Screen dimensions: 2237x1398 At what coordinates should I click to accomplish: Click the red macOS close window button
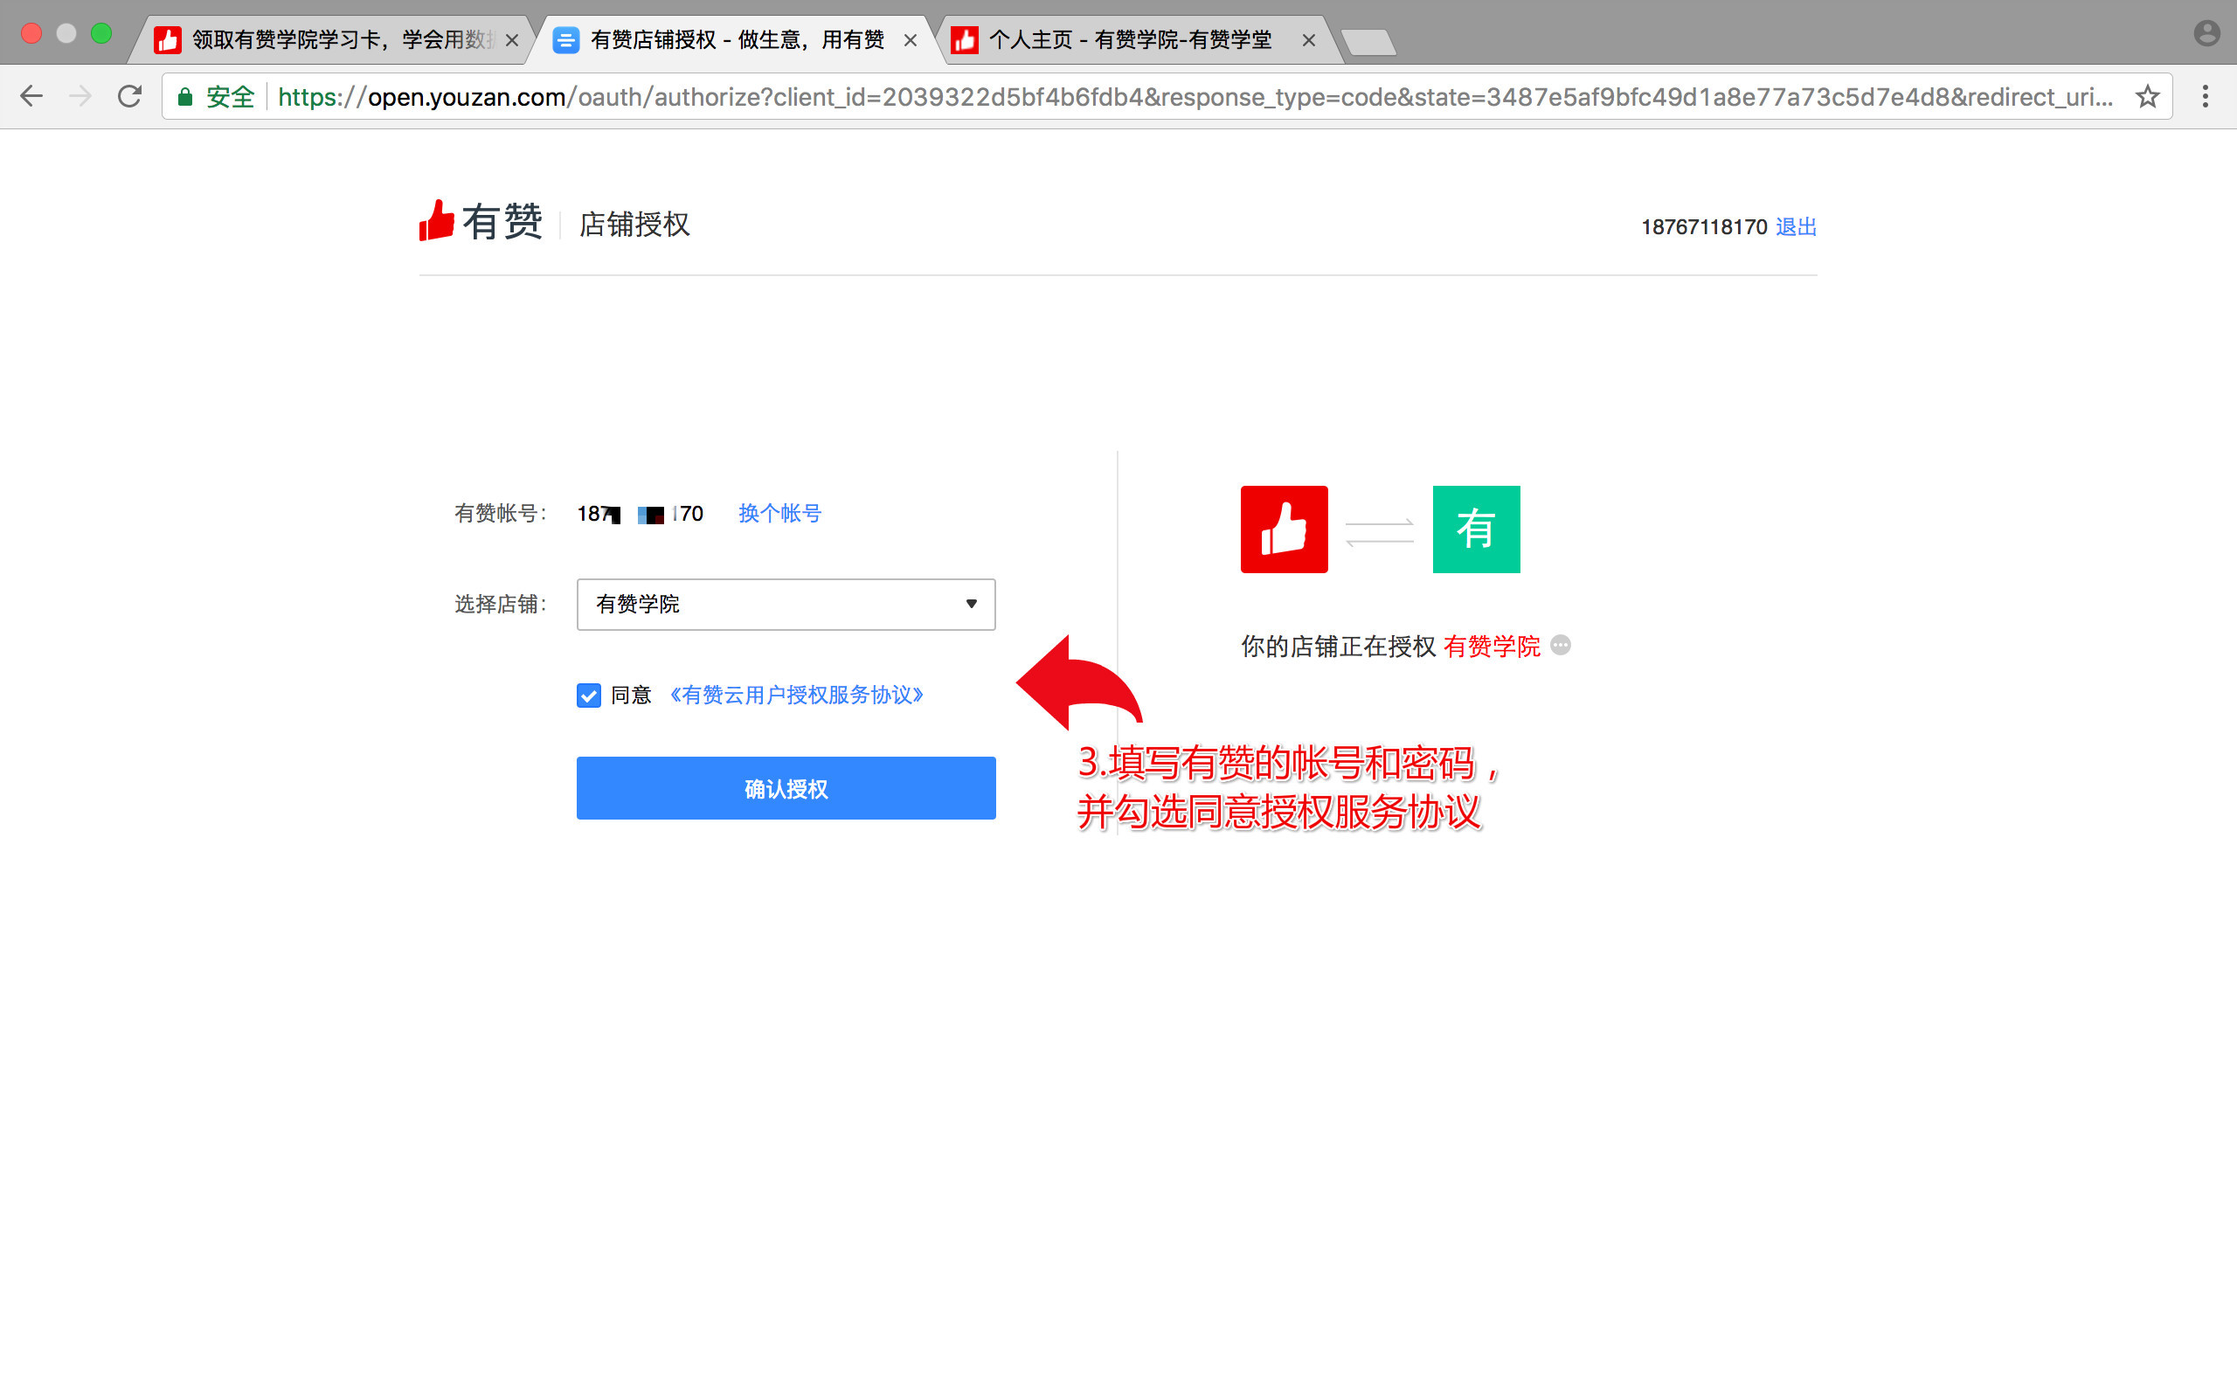[31, 33]
